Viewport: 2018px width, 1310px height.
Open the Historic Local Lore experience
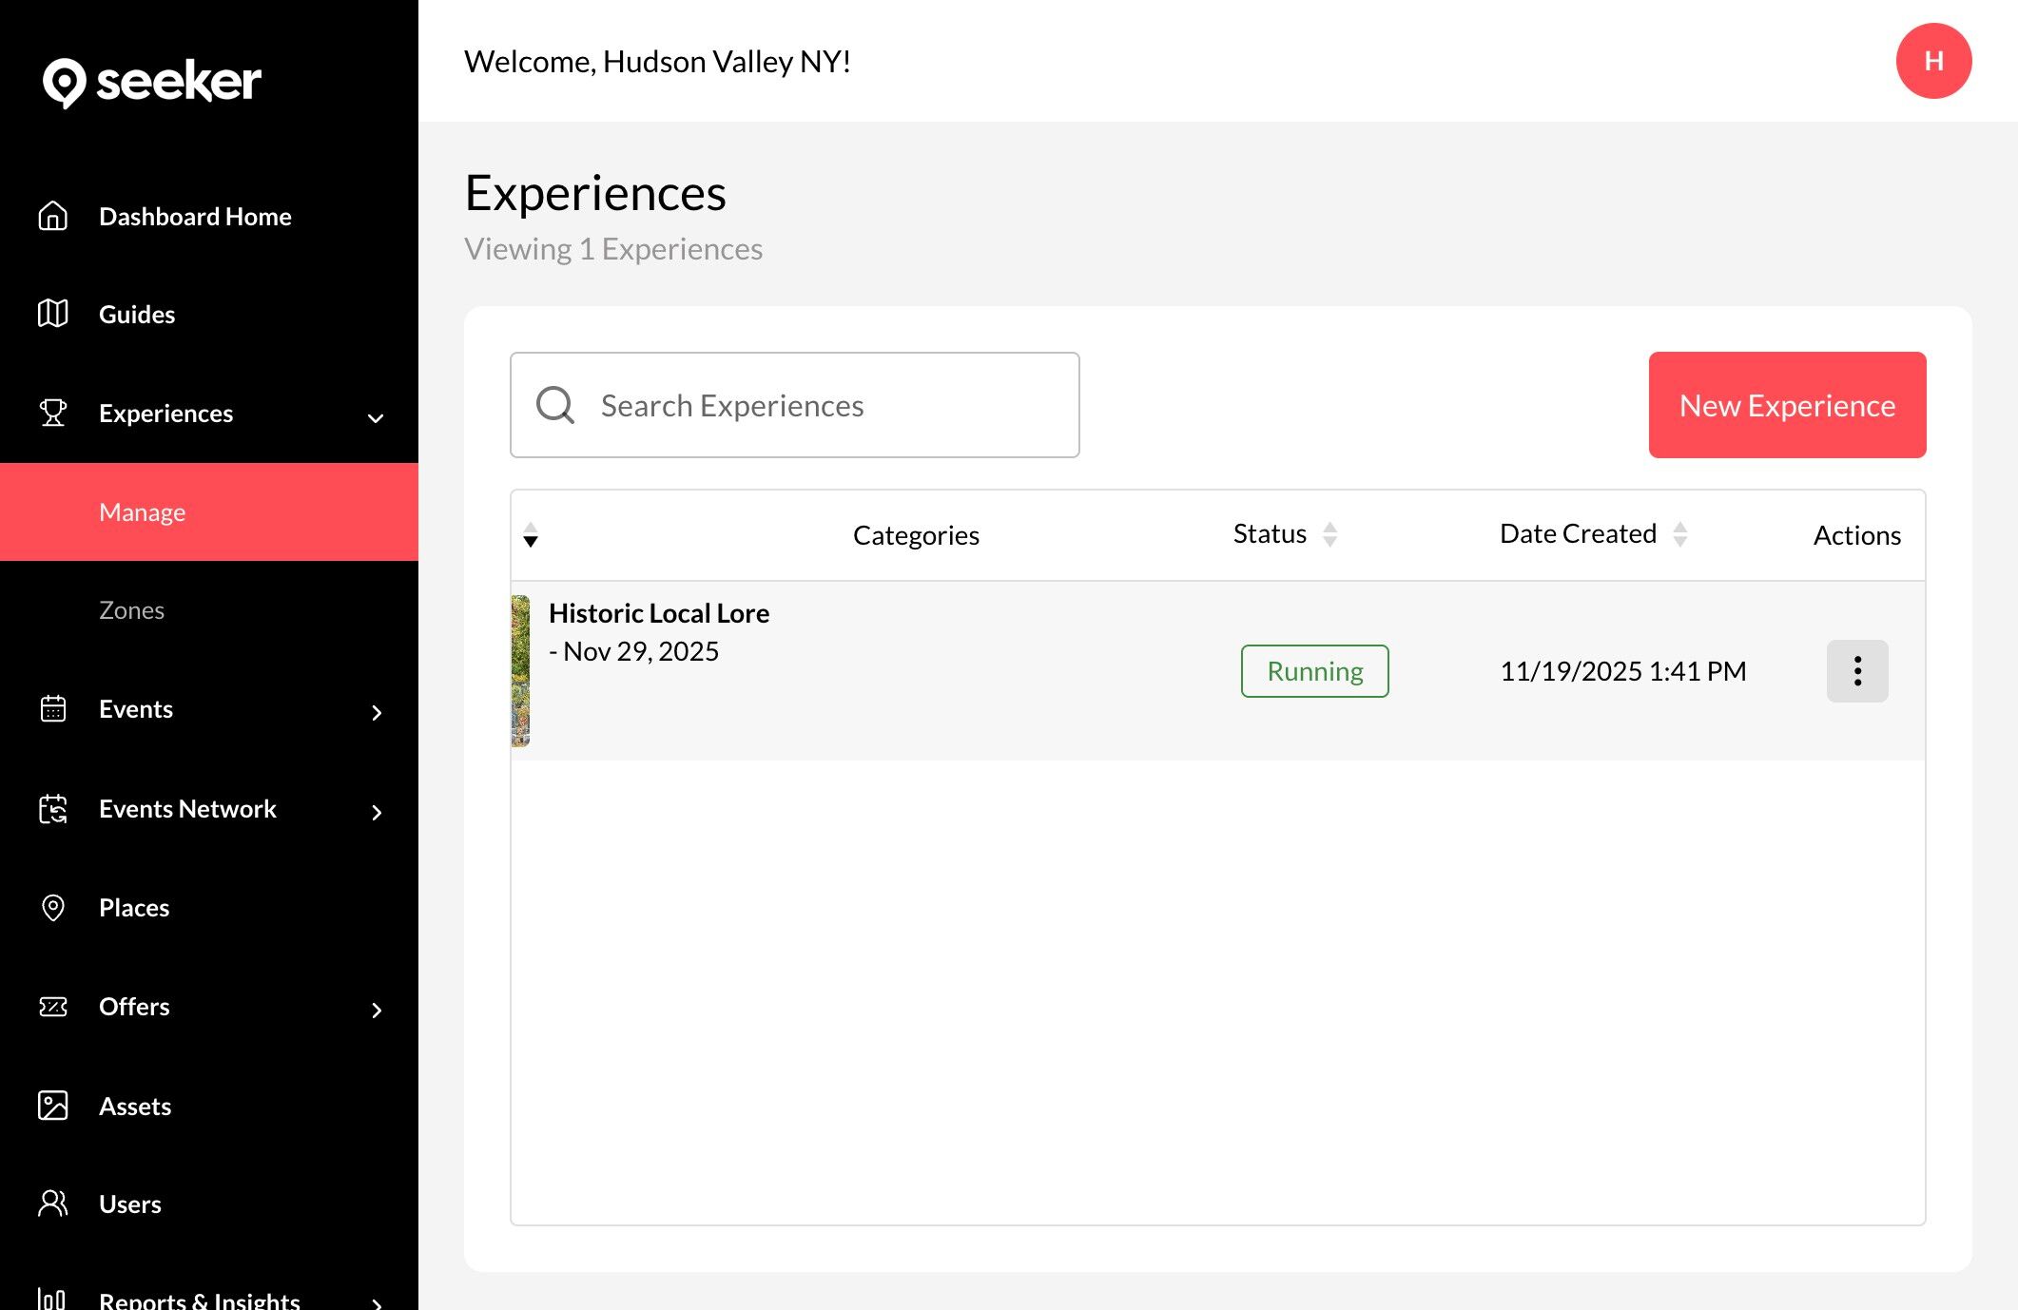pyautogui.click(x=658, y=613)
